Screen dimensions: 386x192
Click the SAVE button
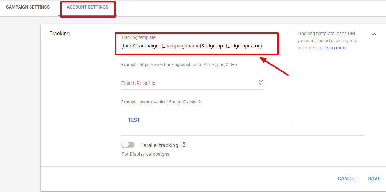[374, 179]
